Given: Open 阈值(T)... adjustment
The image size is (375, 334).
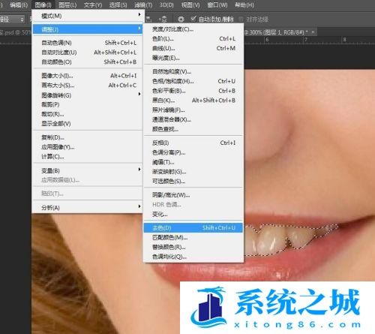Looking at the screenshot, I should 193,162.
